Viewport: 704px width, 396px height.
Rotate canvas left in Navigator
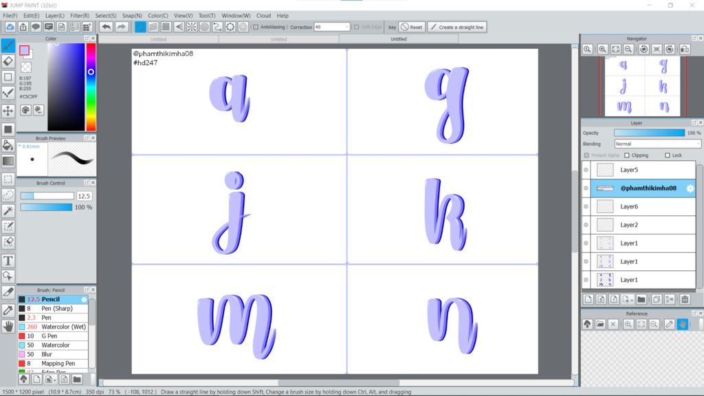[x=643, y=49]
